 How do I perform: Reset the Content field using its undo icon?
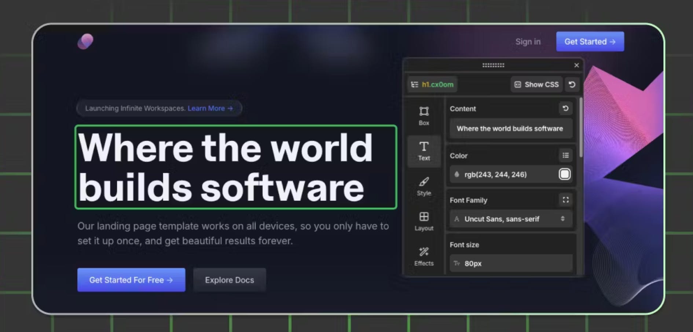click(x=565, y=108)
